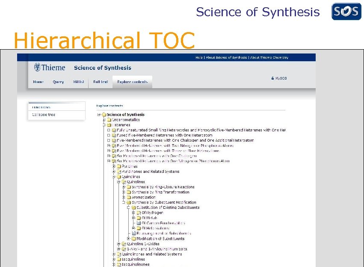The height and width of the screenshot is (267, 364).
Task: Expand the Of Heteroatoms branch
Action: [133, 228]
